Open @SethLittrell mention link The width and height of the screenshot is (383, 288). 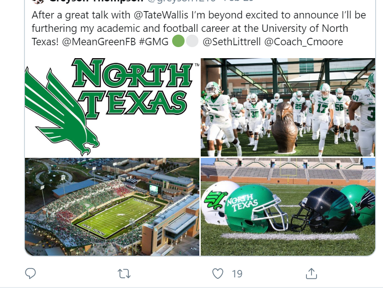pos(232,42)
